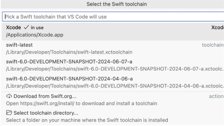This screenshot has height=126, width=224.
Task: Click the Select a folder description text
Action: point(87,120)
